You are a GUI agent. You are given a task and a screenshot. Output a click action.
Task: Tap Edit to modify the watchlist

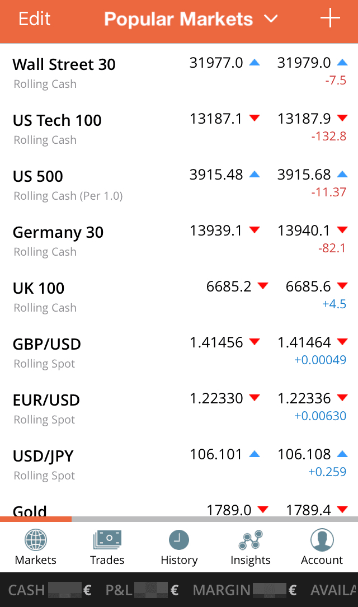pyautogui.click(x=34, y=18)
